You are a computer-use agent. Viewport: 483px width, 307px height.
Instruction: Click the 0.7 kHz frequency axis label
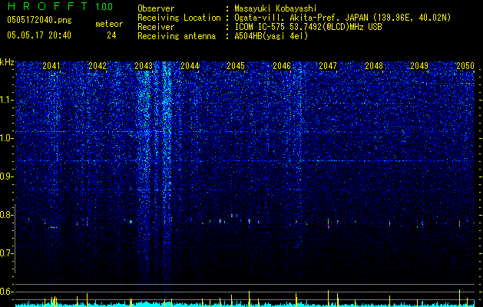pos(7,253)
